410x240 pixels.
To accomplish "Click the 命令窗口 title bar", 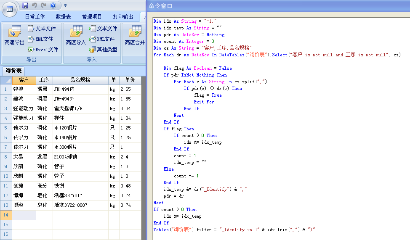I will (278, 6).
